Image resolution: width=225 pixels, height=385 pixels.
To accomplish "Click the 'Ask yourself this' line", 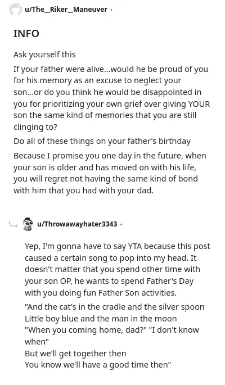I will click(44, 55).
